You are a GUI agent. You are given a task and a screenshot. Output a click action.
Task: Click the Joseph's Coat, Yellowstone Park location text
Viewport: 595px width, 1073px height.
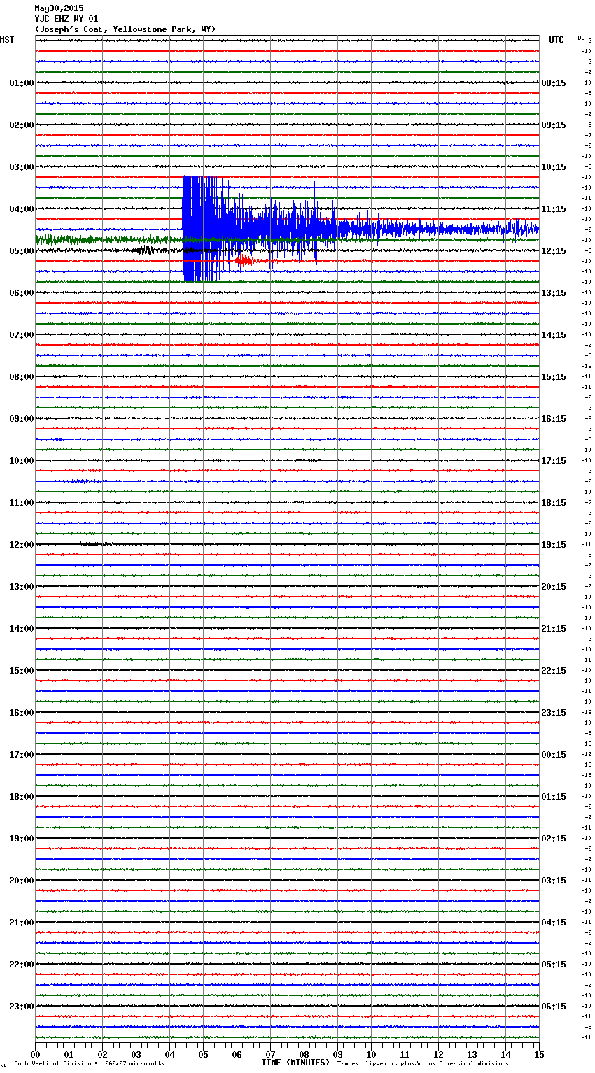(x=125, y=29)
